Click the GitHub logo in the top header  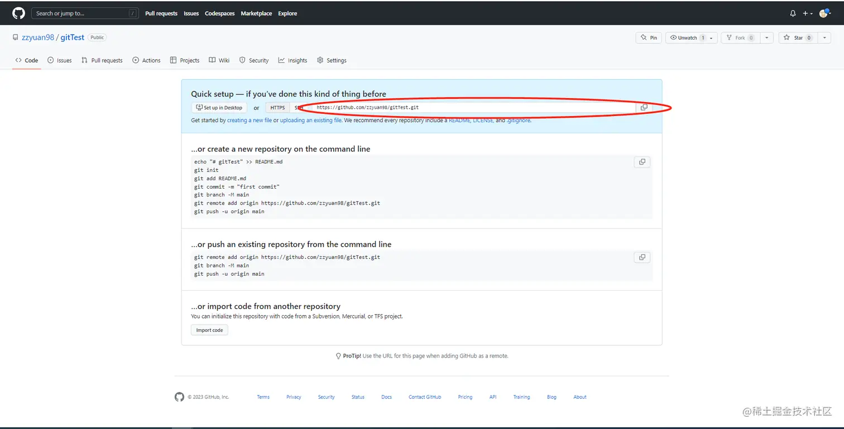(x=18, y=13)
